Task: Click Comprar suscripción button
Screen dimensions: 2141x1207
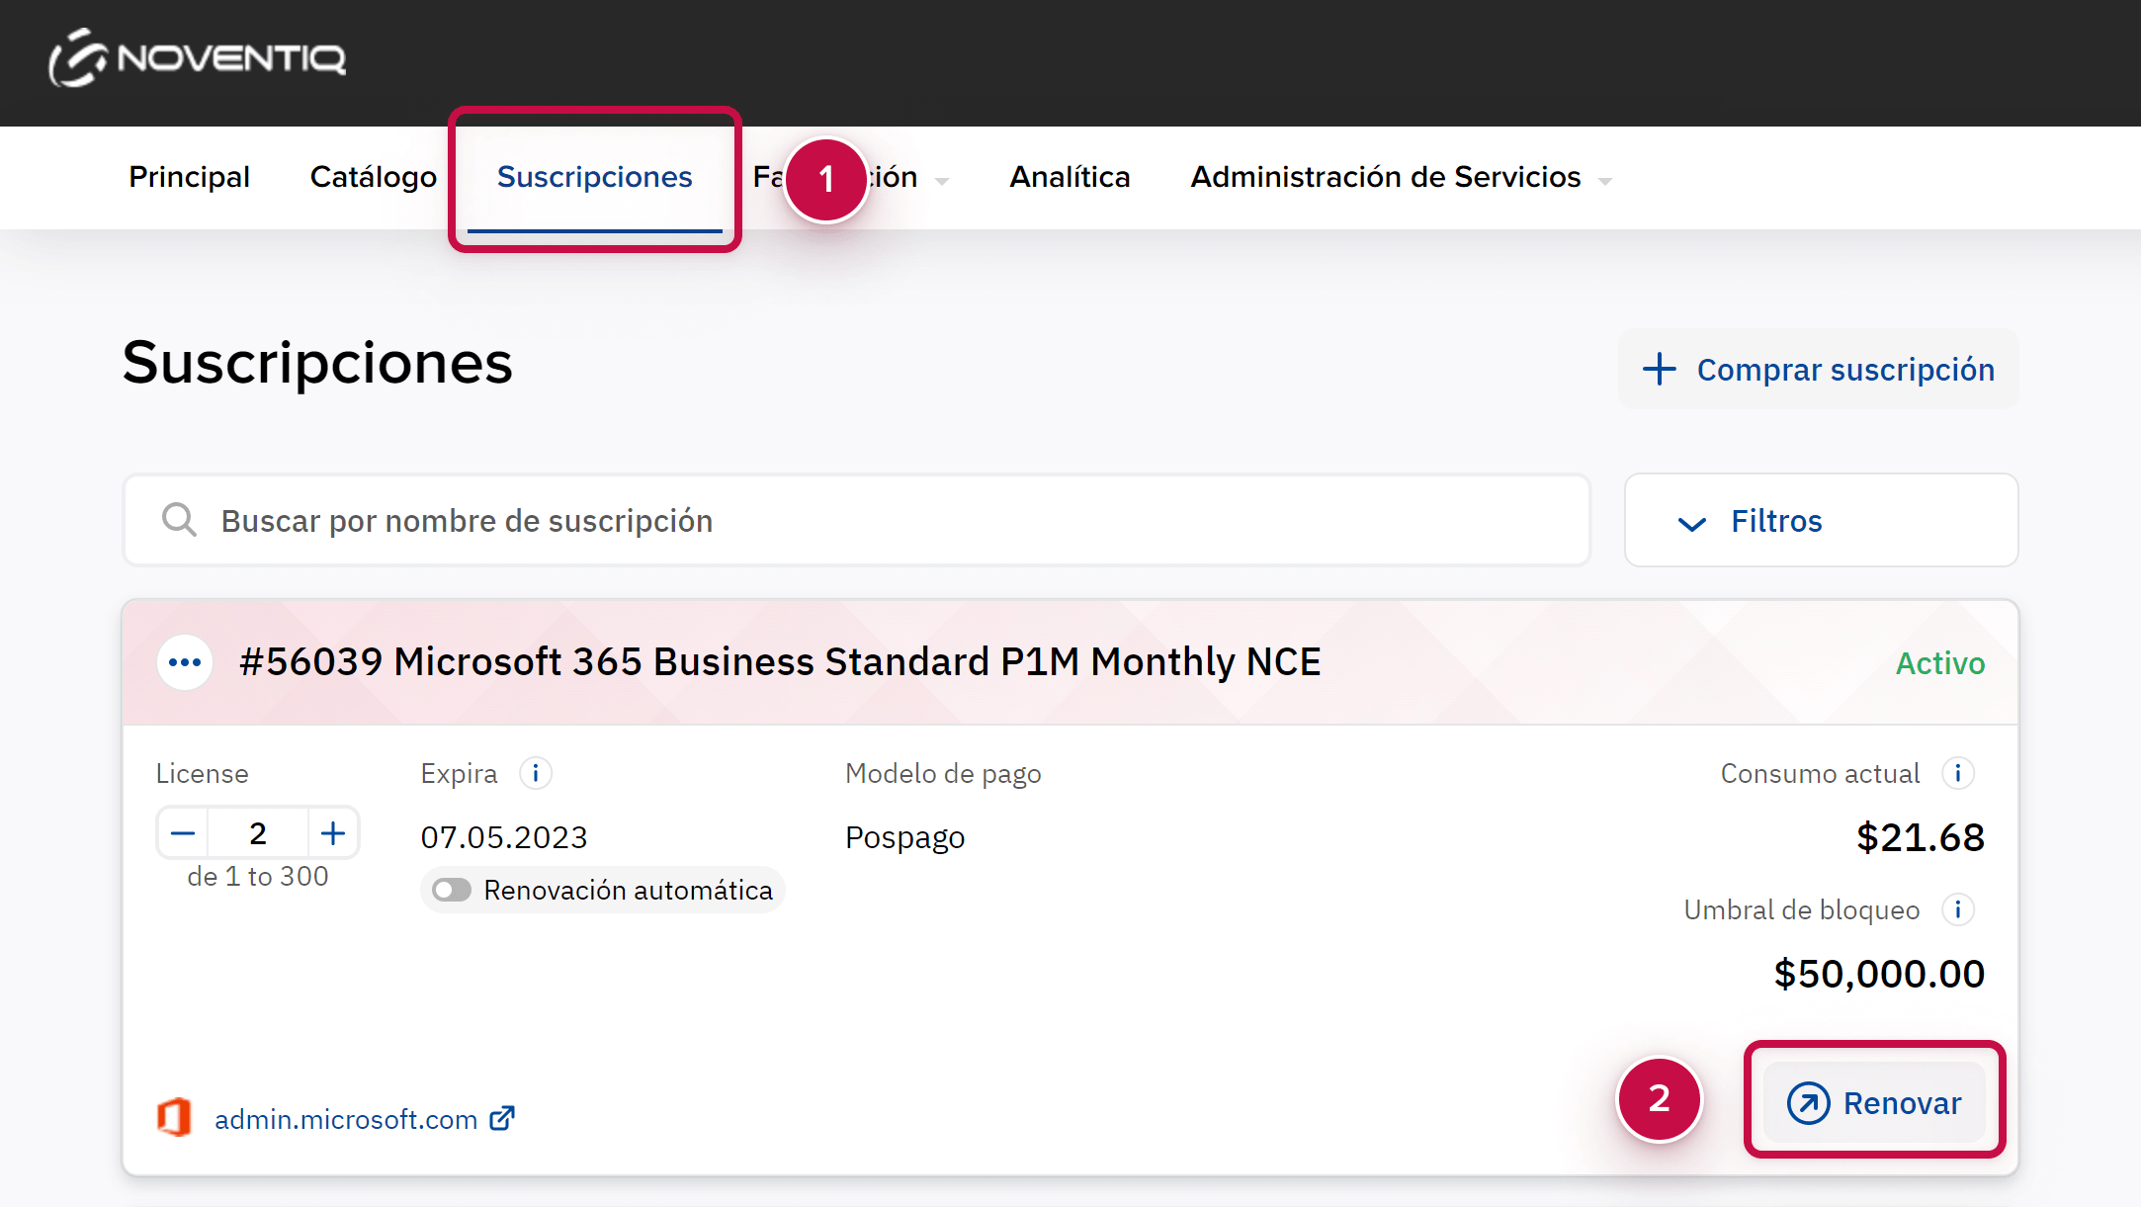Action: click(1819, 370)
